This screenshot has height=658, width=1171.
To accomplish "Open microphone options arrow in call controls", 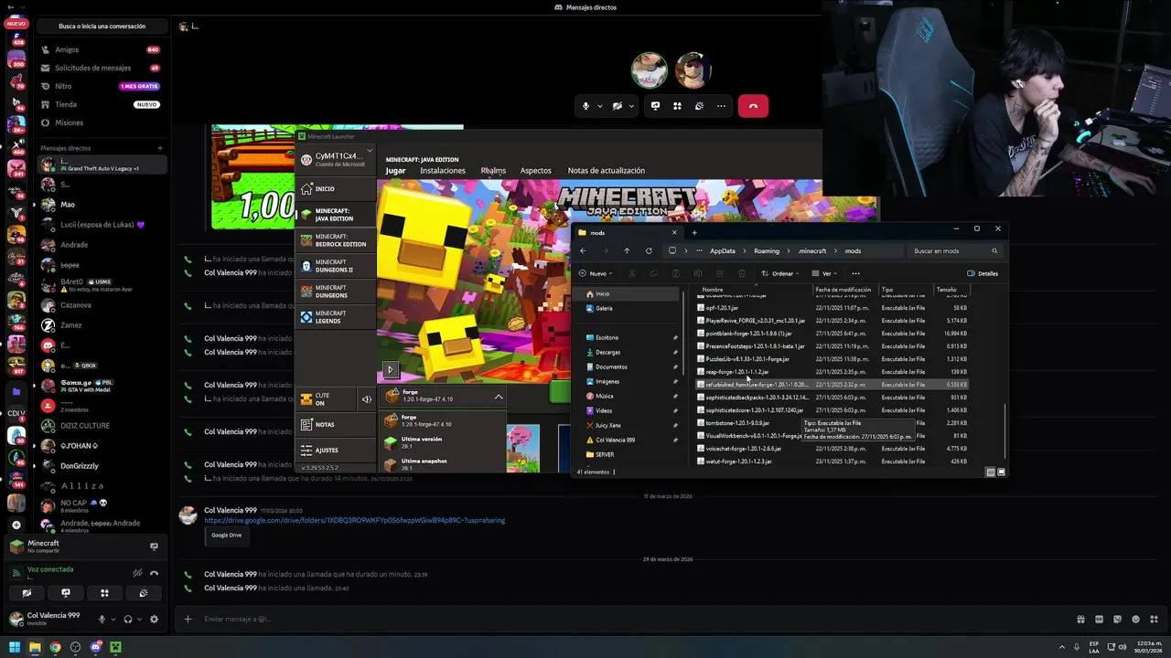I will (x=600, y=106).
